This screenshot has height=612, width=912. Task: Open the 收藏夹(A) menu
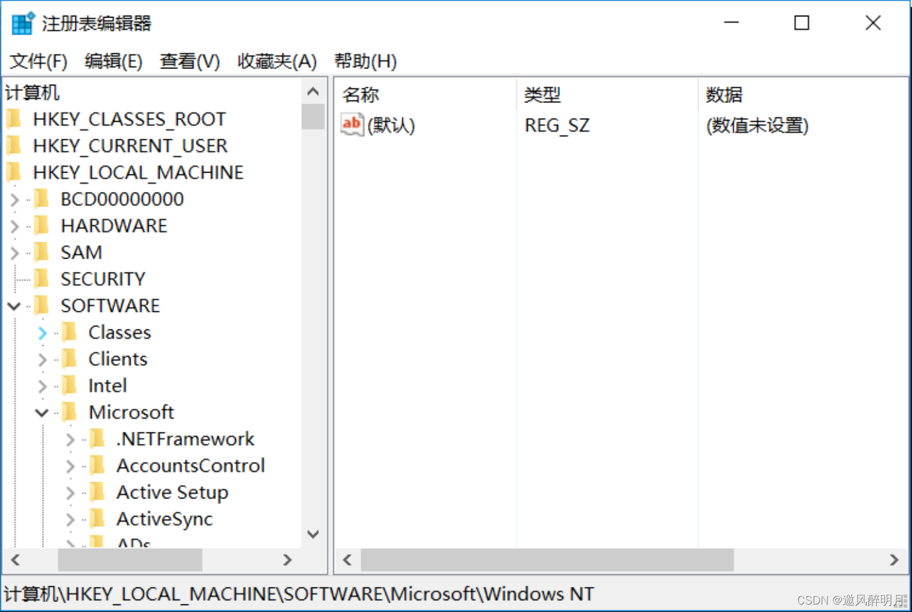(276, 61)
